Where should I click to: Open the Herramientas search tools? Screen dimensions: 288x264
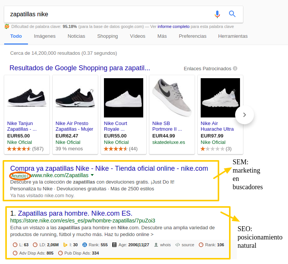pyautogui.click(x=232, y=36)
